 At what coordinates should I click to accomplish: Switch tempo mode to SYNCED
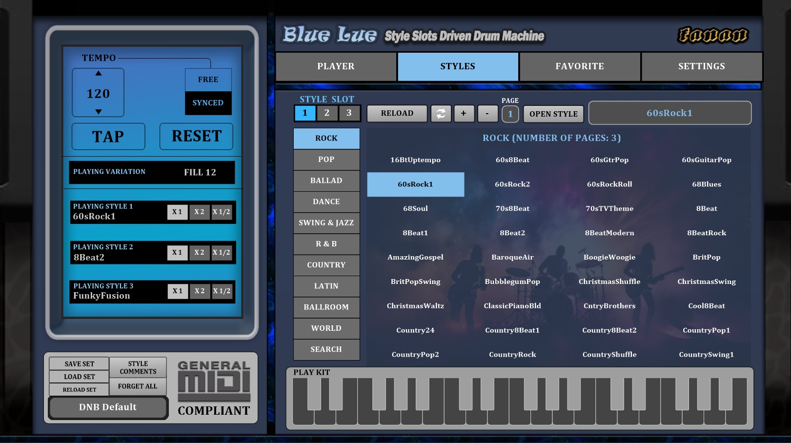coord(208,103)
